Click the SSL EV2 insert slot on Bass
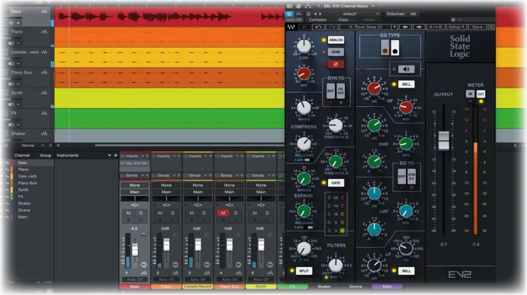The width and height of the screenshot is (527, 295). coord(135,163)
